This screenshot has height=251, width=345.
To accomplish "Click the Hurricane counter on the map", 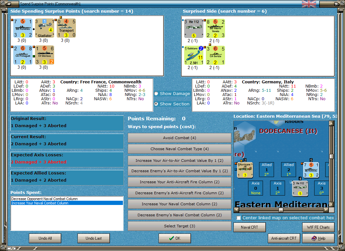I will (245, 170).
